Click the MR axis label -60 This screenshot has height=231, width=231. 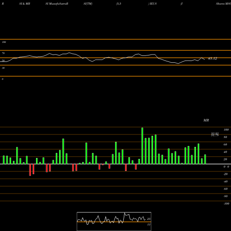point(225,189)
